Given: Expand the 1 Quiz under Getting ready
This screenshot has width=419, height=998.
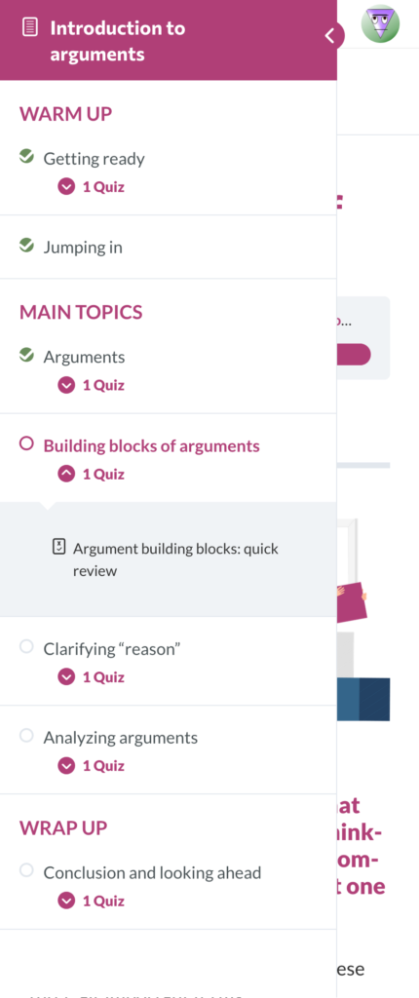Looking at the screenshot, I should (x=91, y=187).
